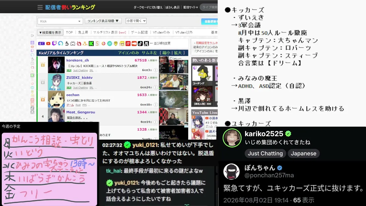366x206 pixels.
Task: Open ZUIEKI_kicktv's profile avatar
Action: tap(56, 82)
